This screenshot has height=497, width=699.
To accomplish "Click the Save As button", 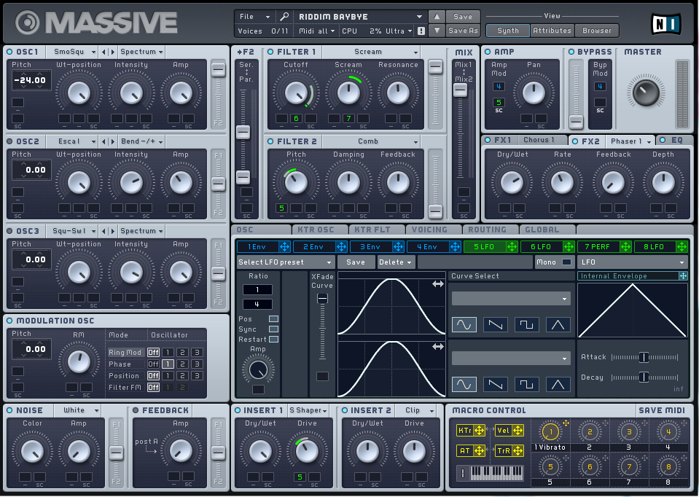I will click(463, 31).
